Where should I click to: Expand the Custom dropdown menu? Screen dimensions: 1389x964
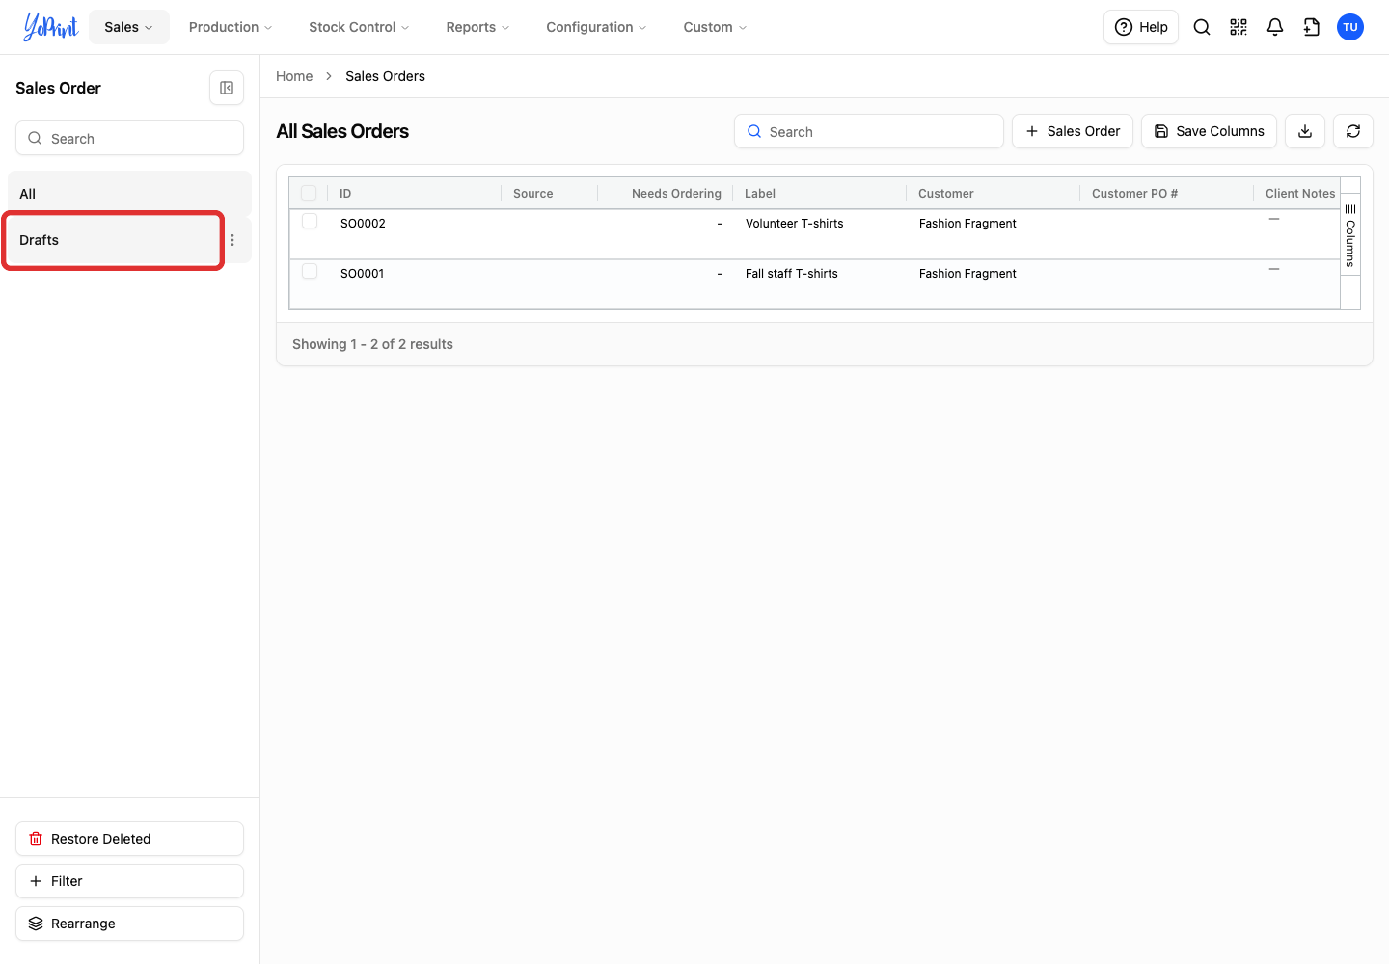point(715,27)
